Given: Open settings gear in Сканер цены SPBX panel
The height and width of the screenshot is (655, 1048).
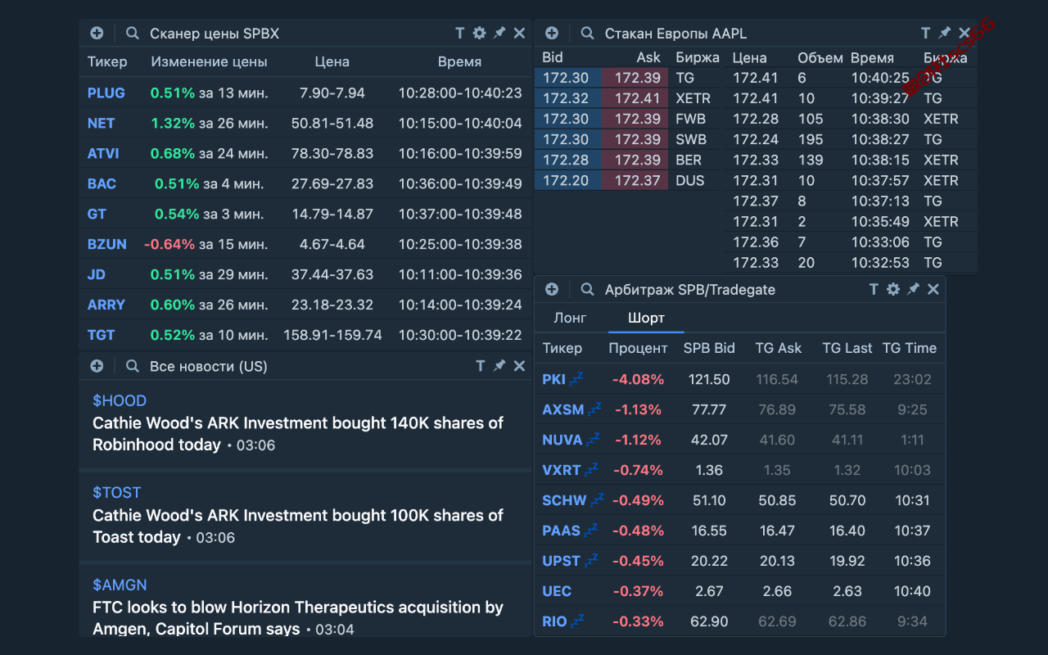Looking at the screenshot, I should pos(479,33).
